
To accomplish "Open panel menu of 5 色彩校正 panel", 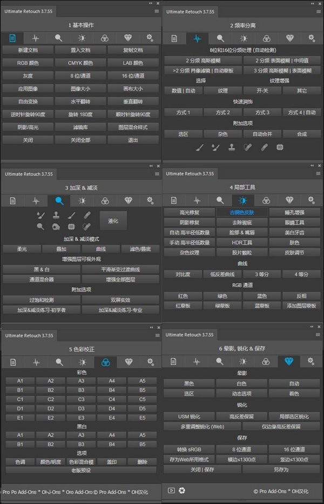I will coord(157,335).
